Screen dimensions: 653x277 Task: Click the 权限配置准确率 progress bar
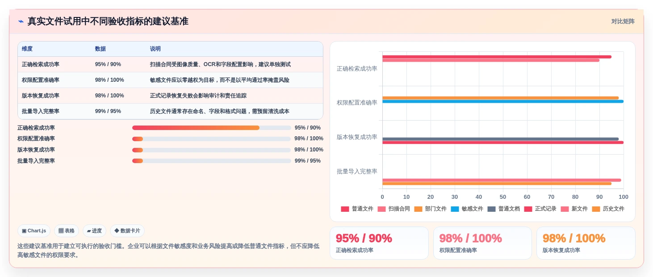click(212, 139)
